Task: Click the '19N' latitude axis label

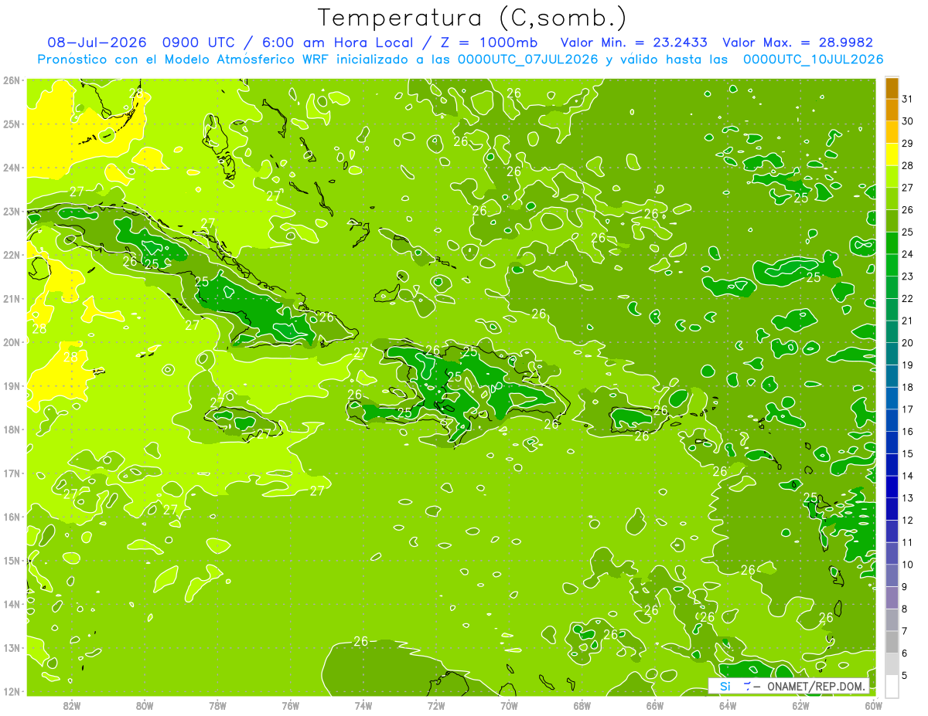Action: [x=12, y=385]
